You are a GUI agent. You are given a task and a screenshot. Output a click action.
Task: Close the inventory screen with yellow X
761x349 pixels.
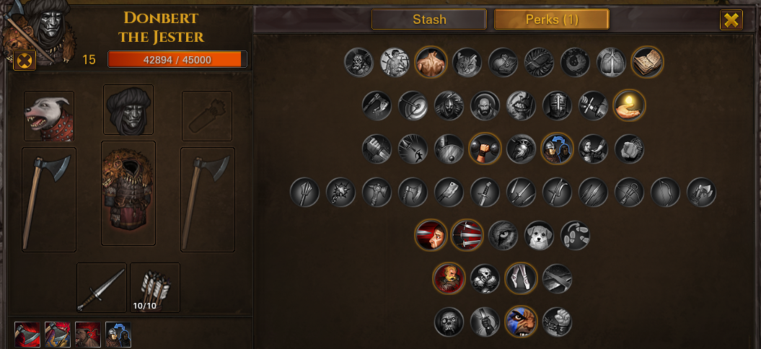tap(731, 20)
